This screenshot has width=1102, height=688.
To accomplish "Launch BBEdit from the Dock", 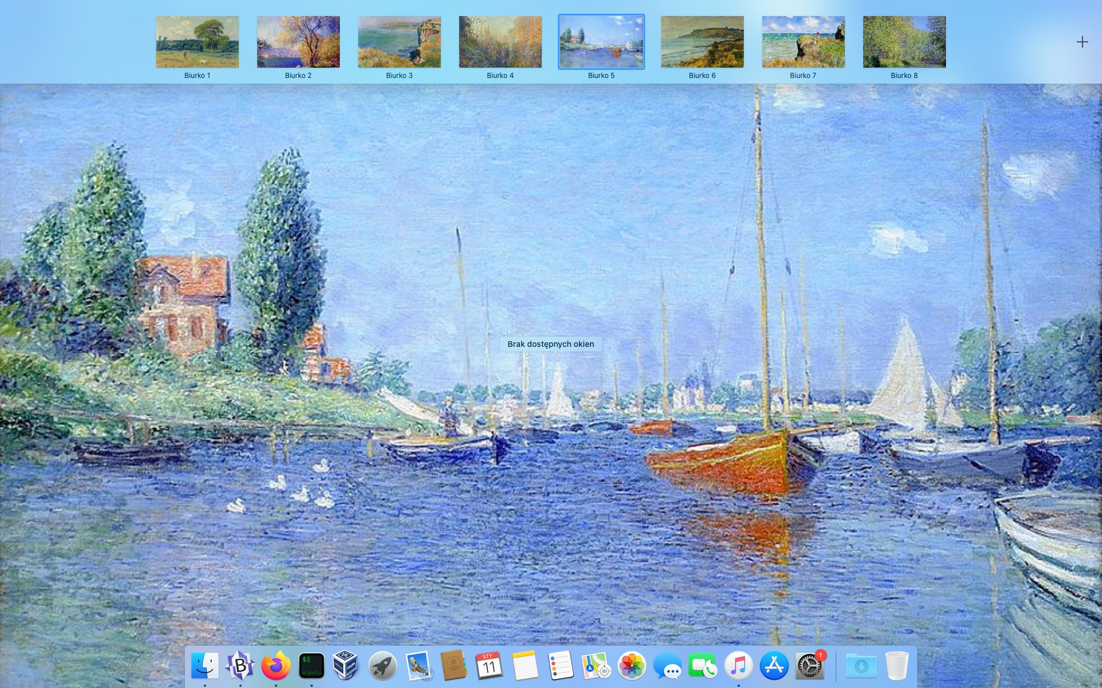I will click(x=240, y=666).
